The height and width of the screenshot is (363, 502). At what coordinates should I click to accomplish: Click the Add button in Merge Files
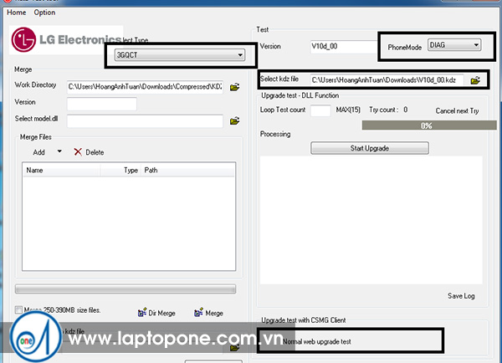point(38,152)
